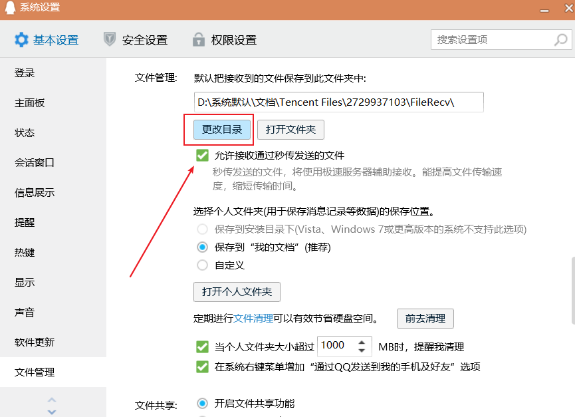
Task: Select 保存到"我的文档"(推荐) radio option
Action: 202,247
